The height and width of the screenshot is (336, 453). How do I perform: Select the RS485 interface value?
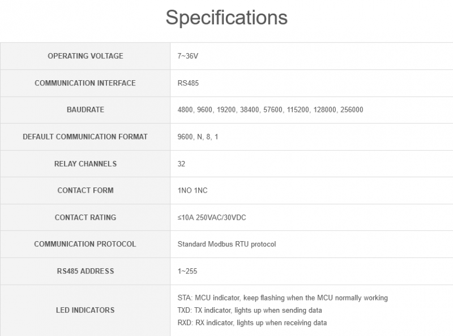188,83
